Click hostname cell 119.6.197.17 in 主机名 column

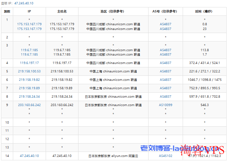click(x=62, y=63)
